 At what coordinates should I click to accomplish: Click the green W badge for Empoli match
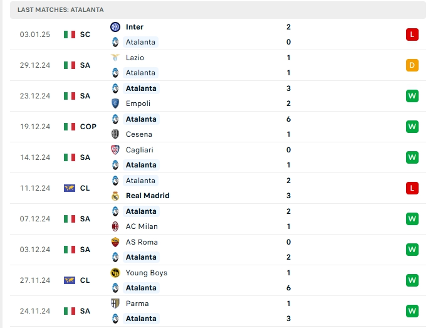pos(412,96)
